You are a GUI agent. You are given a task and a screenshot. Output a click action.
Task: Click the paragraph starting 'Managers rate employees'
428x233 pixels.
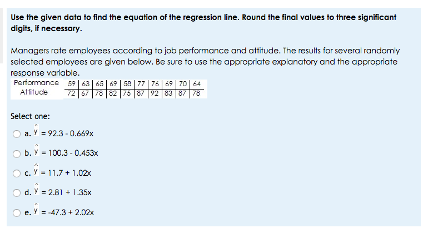[x=205, y=62]
